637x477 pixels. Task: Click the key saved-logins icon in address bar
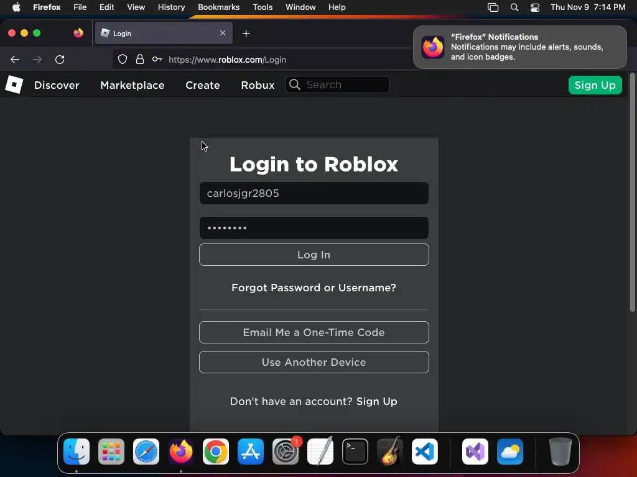157,60
